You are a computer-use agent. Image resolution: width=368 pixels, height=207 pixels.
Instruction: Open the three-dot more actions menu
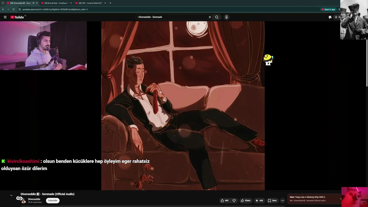[283, 200]
